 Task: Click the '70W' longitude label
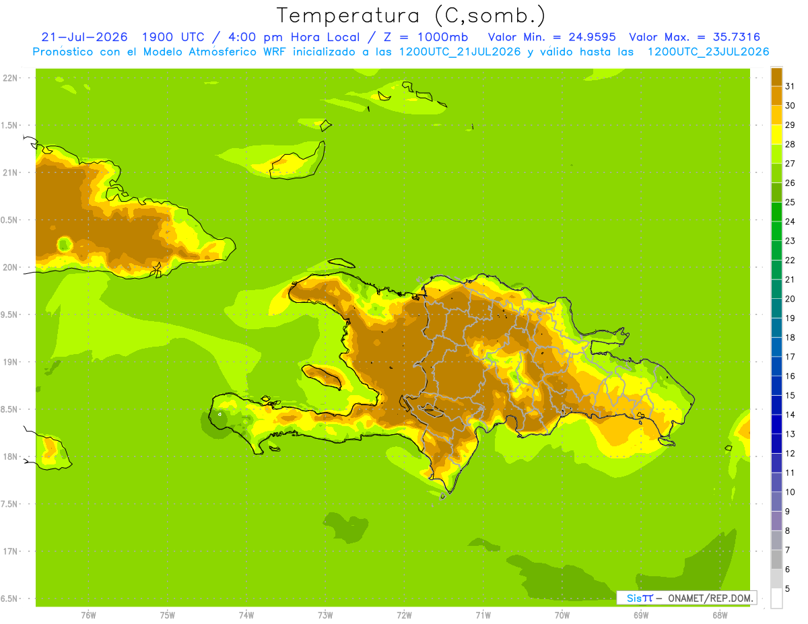click(562, 615)
